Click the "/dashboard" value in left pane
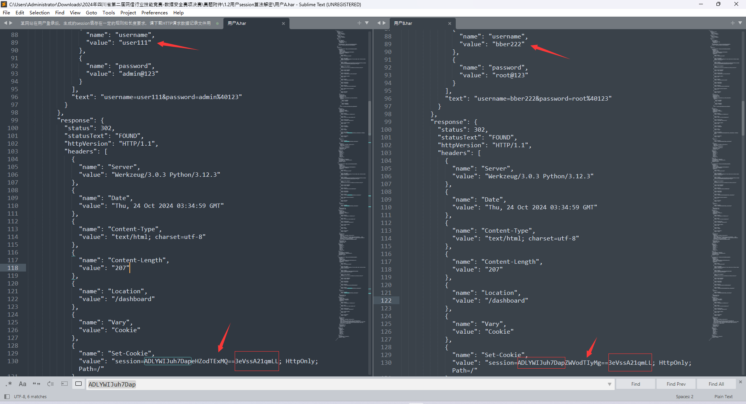 [x=133, y=299]
